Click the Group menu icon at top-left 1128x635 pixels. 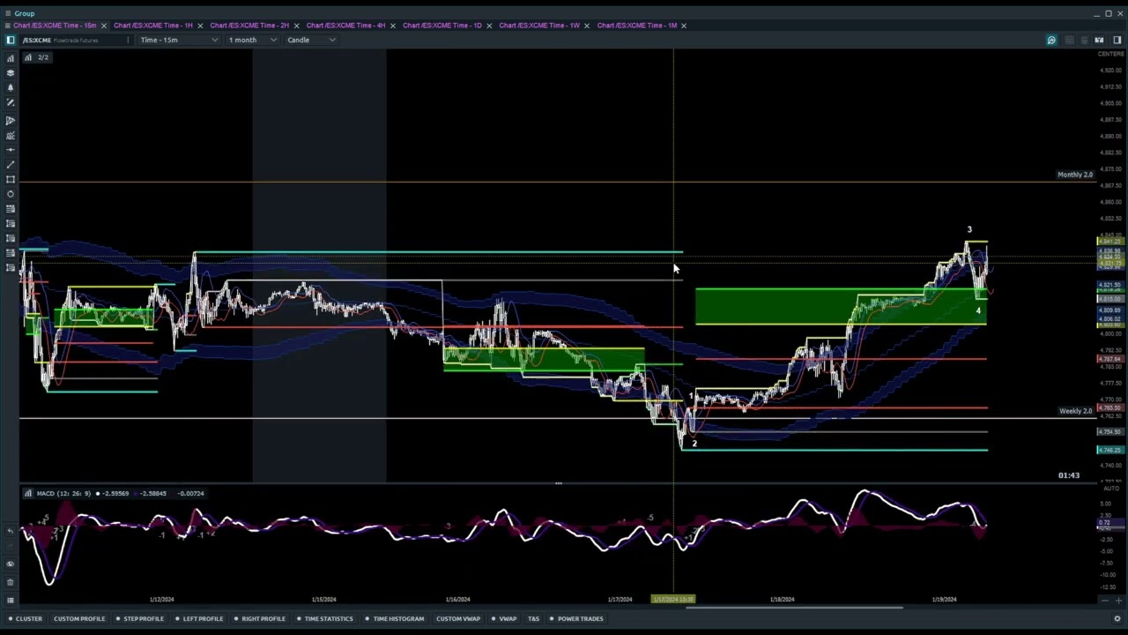(x=7, y=13)
